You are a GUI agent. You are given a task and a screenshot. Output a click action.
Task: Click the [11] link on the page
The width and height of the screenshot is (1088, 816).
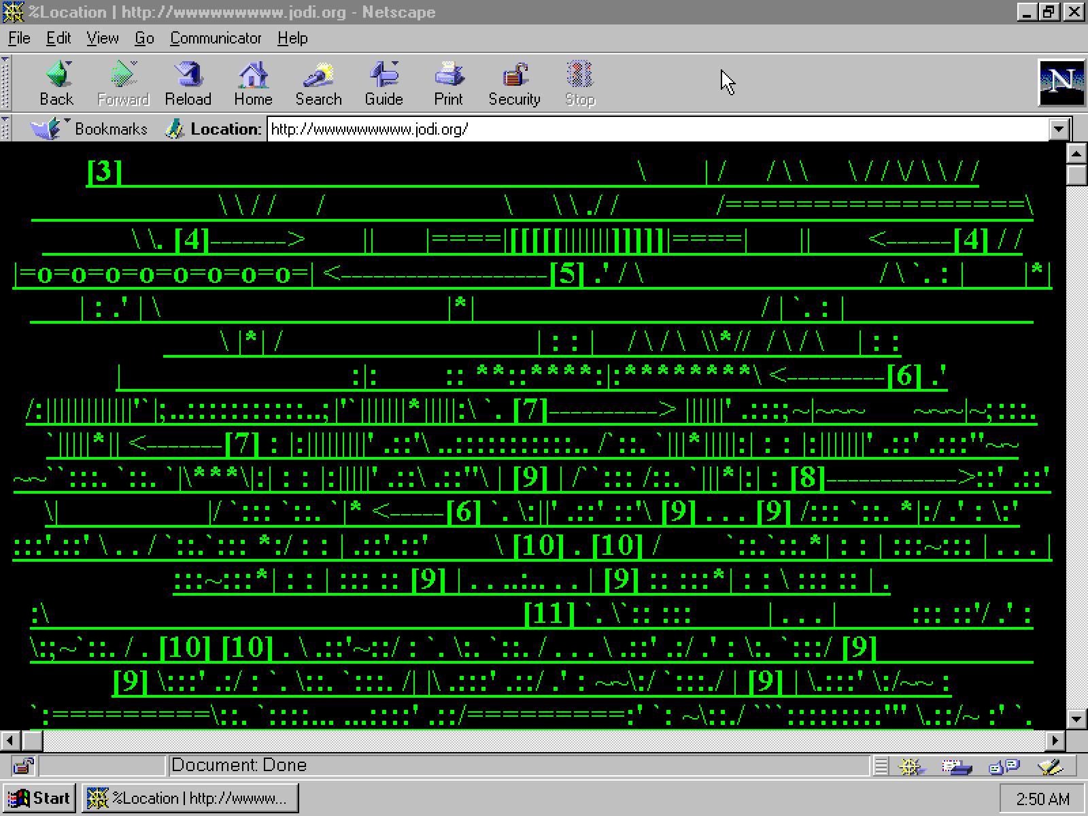pyautogui.click(x=549, y=613)
